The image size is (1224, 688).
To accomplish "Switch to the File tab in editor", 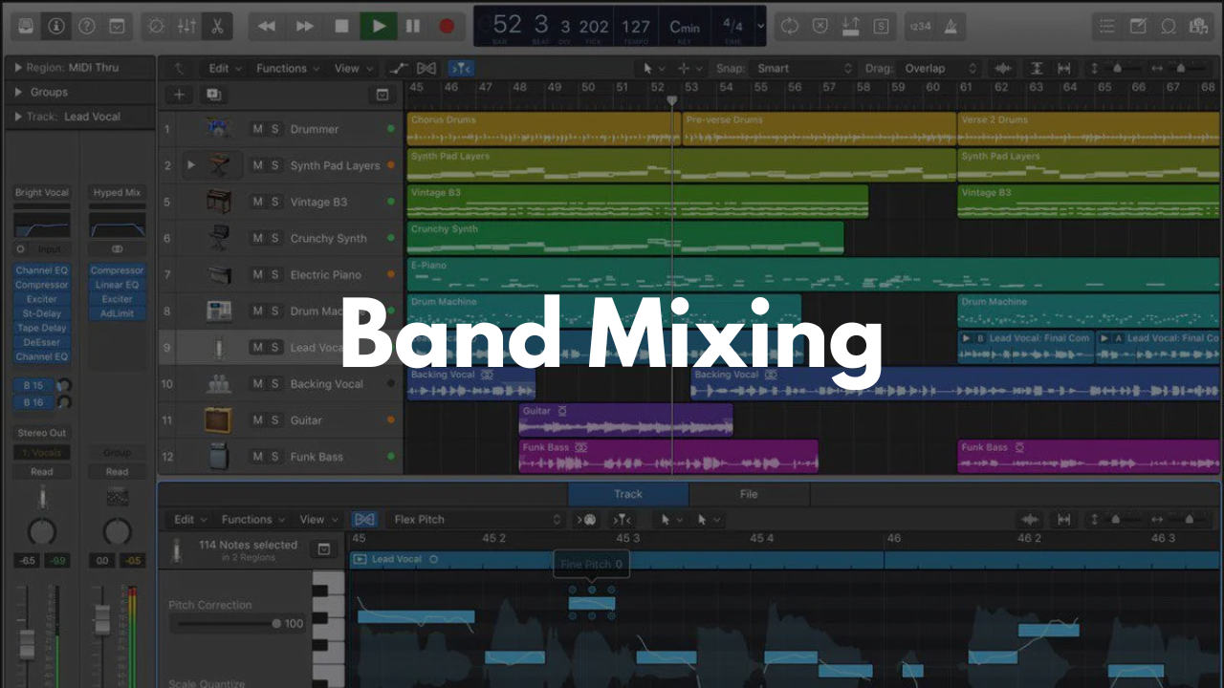I will 749,494.
